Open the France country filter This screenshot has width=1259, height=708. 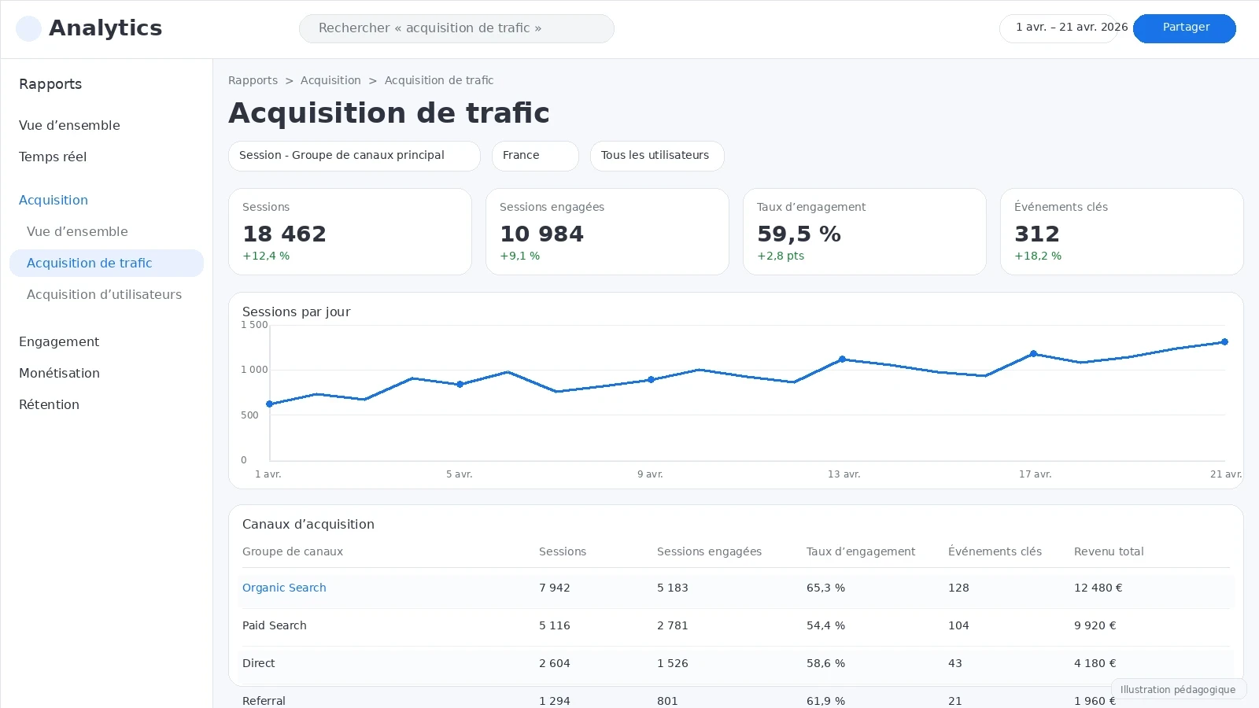535,156
